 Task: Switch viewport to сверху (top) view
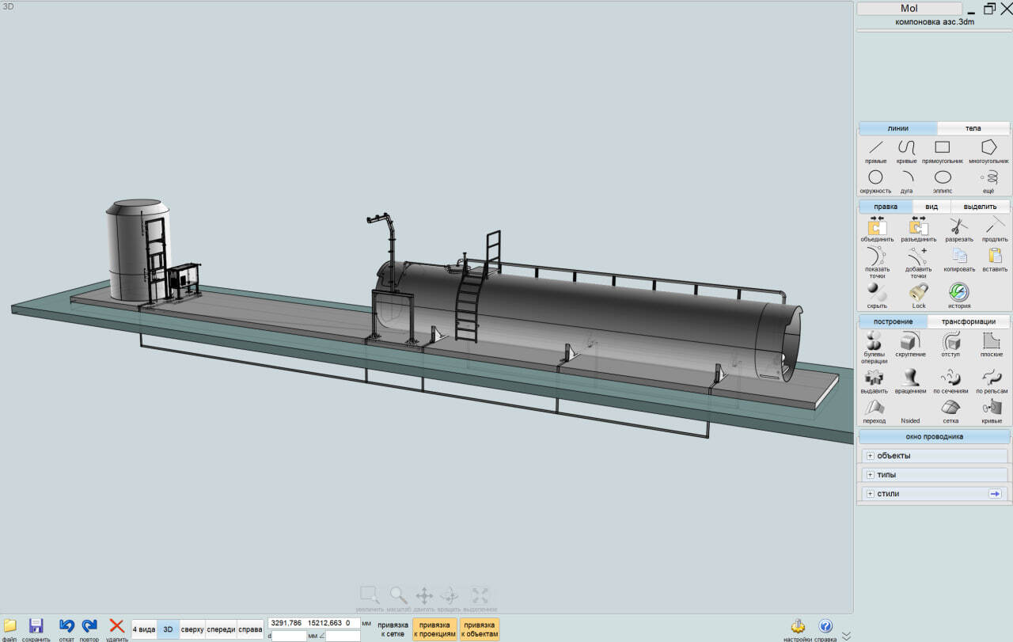click(x=192, y=629)
